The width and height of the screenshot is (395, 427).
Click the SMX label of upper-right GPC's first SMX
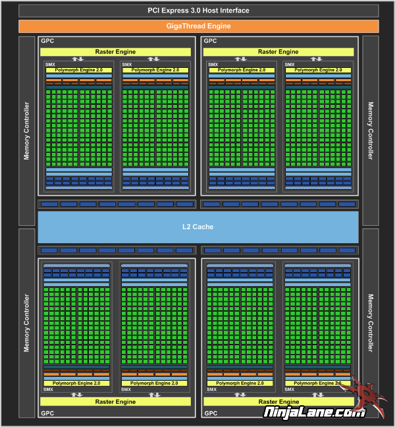tap(213, 65)
